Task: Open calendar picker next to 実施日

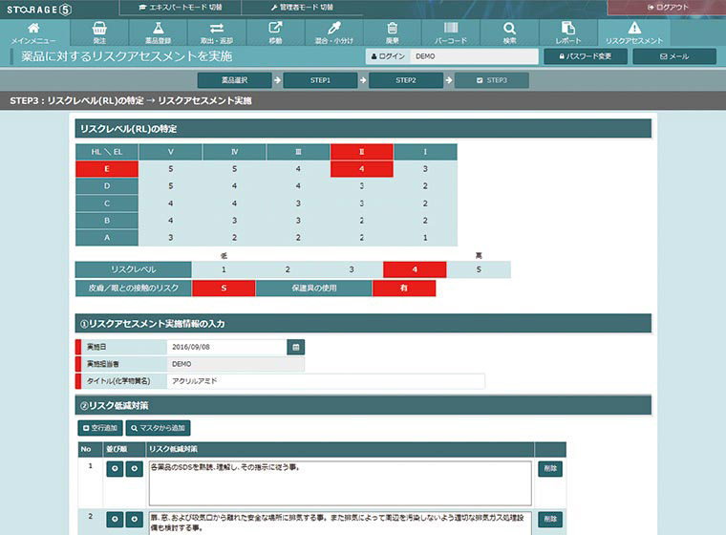Action: click(x=296, y=347)
